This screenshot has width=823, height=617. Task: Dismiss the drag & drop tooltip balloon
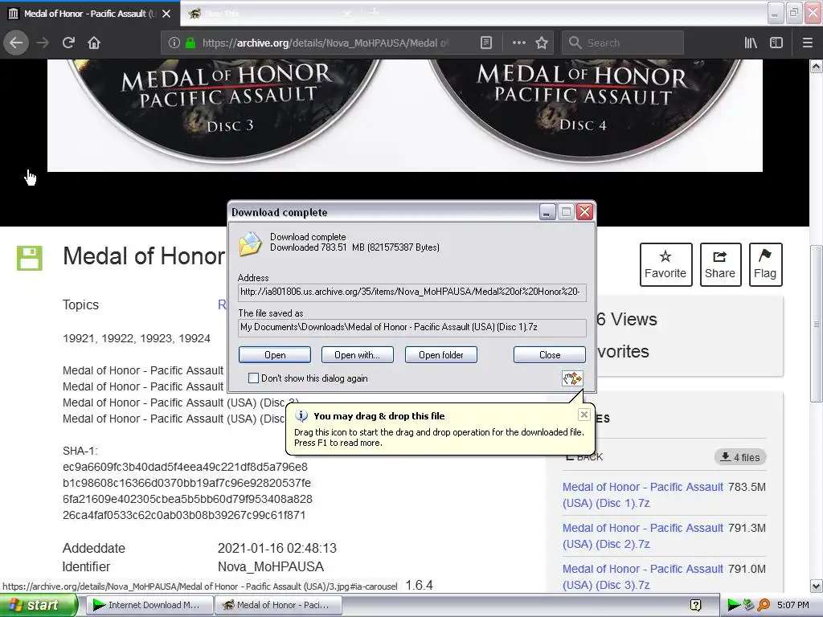(x=583, y=415)
